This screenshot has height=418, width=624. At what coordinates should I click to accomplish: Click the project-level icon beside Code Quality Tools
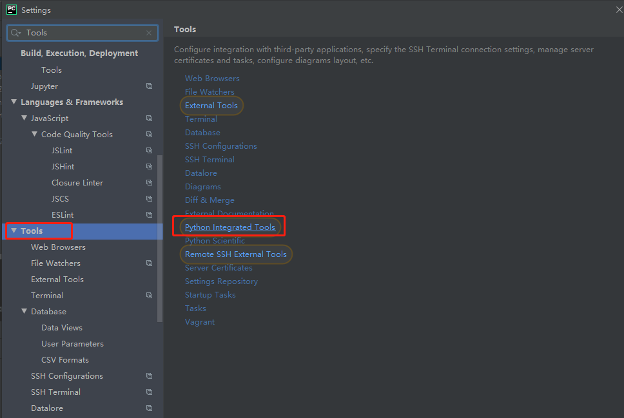pyautogui.click(x=150, y=135)
